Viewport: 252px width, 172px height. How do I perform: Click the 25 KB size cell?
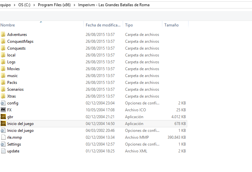181,110
